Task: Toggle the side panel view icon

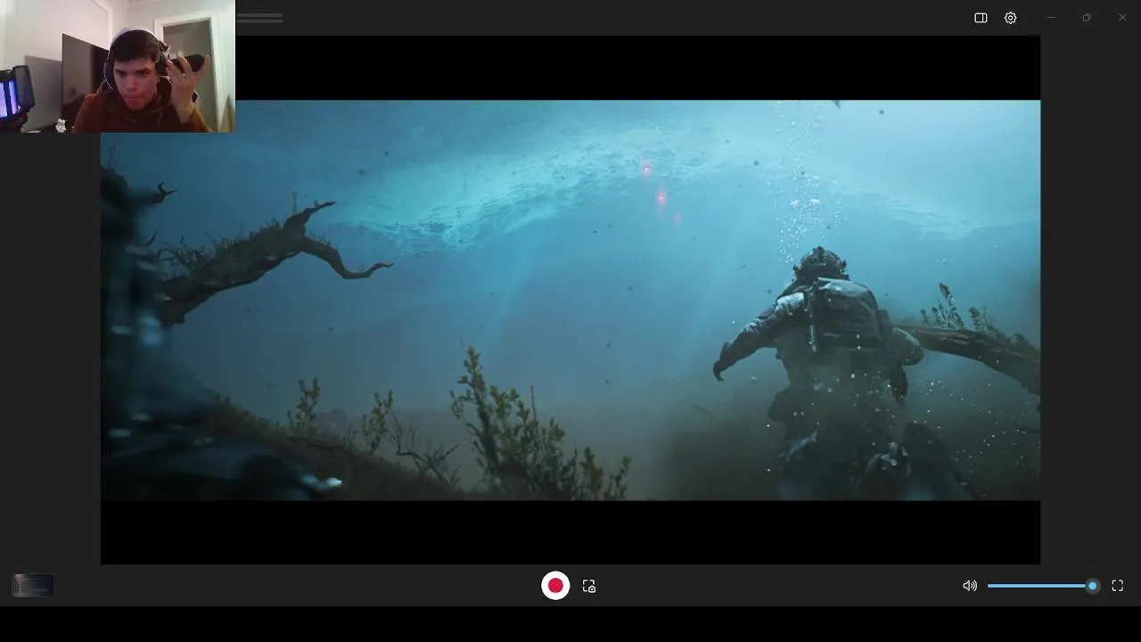Action: pyautogui.click(x=981, y=18)
